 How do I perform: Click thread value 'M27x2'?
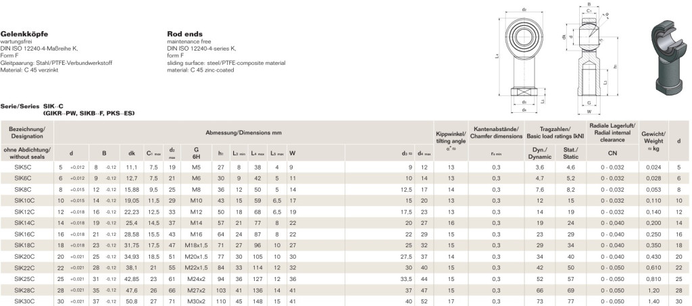197,290
